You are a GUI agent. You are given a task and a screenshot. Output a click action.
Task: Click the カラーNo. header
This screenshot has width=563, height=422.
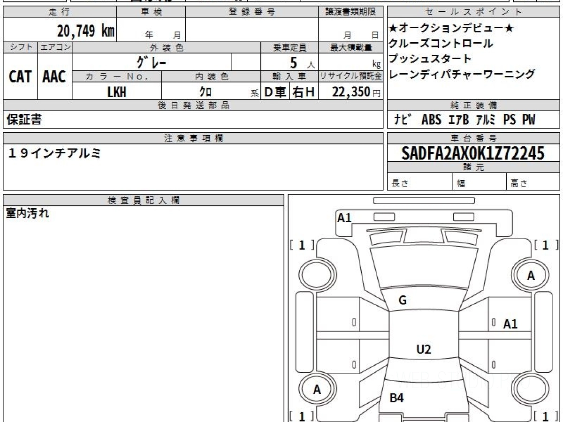[117, 76]
